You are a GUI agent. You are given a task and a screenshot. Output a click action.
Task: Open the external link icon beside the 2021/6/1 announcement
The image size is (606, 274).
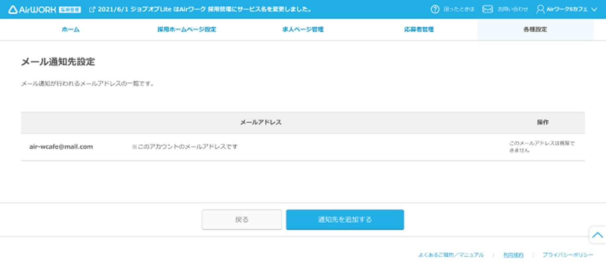[92, 9]
